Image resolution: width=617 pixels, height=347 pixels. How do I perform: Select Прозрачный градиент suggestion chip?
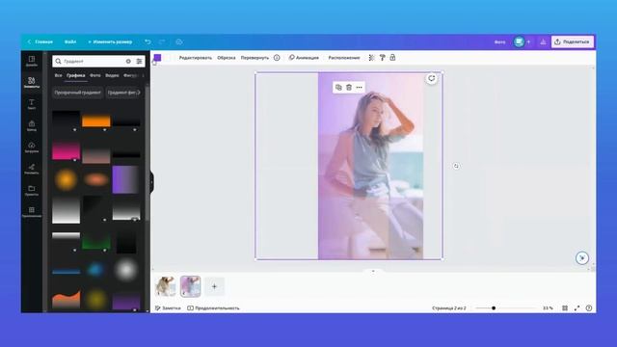[x=77, y=93]
